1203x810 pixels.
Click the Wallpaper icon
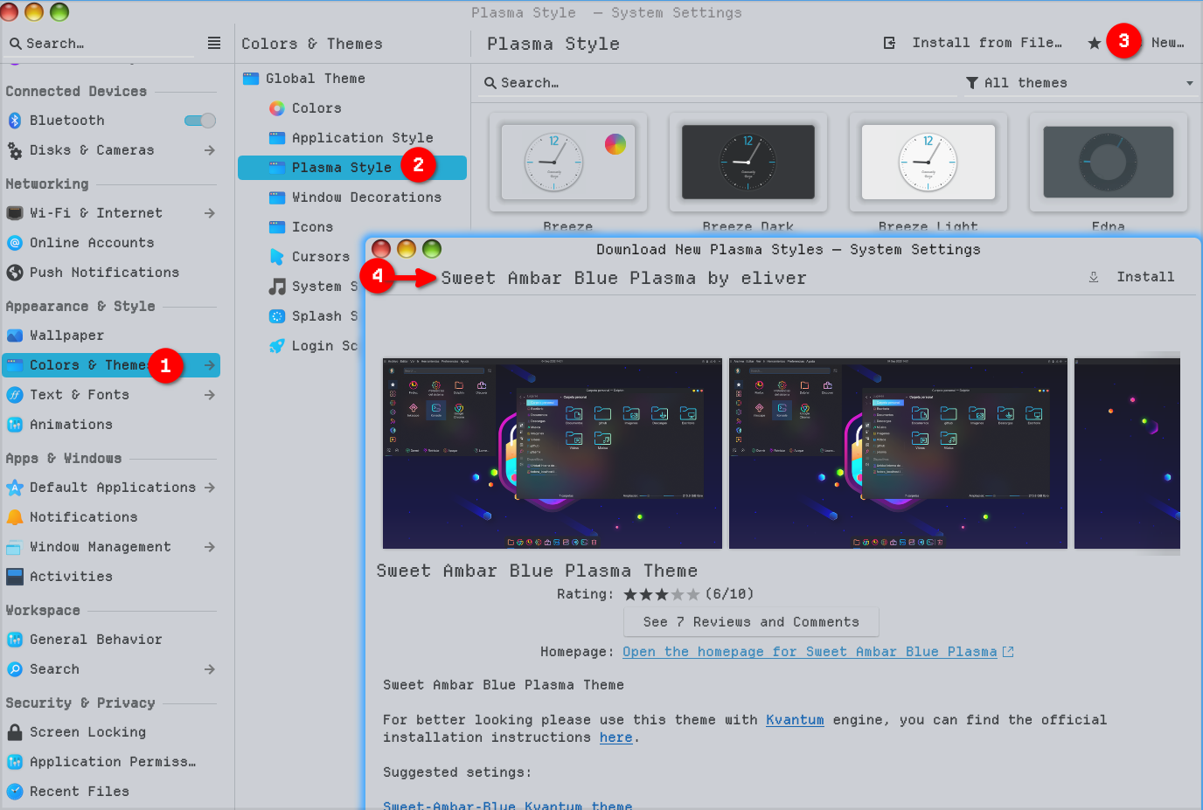[x=15, y=336]
